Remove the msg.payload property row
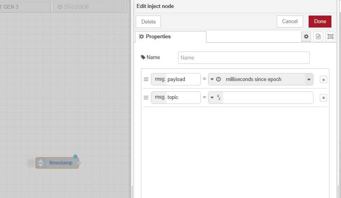The image size is (341, 198). pos(323,79)
